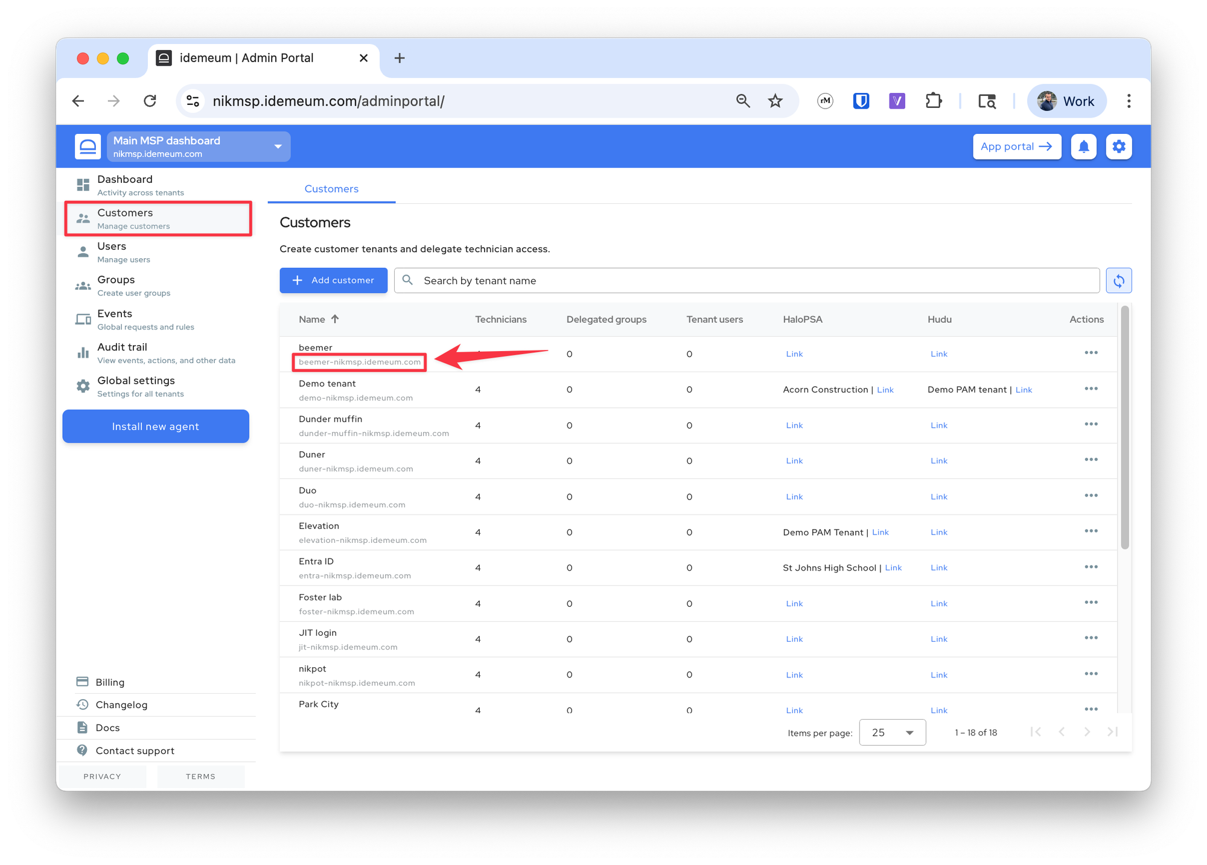The height and width of the screenshot is (865, 1207).
Task: Open Billing link
Action: pos(110,682)
